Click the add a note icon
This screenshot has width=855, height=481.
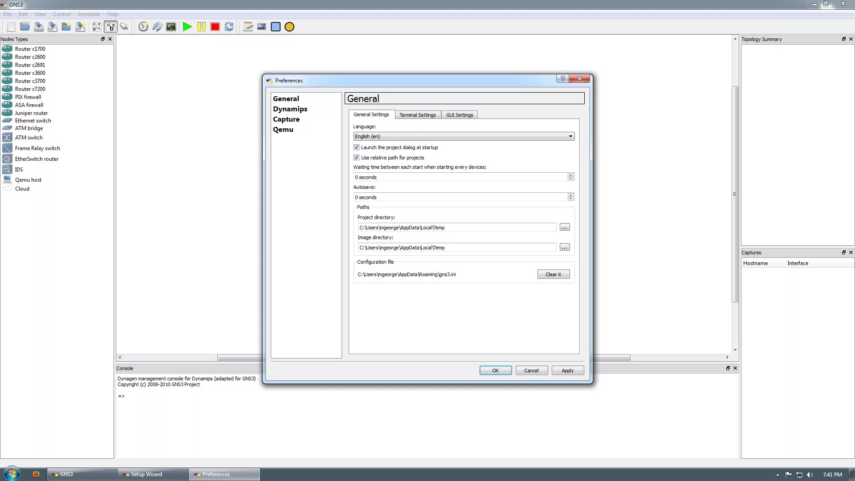click(248, 27)
